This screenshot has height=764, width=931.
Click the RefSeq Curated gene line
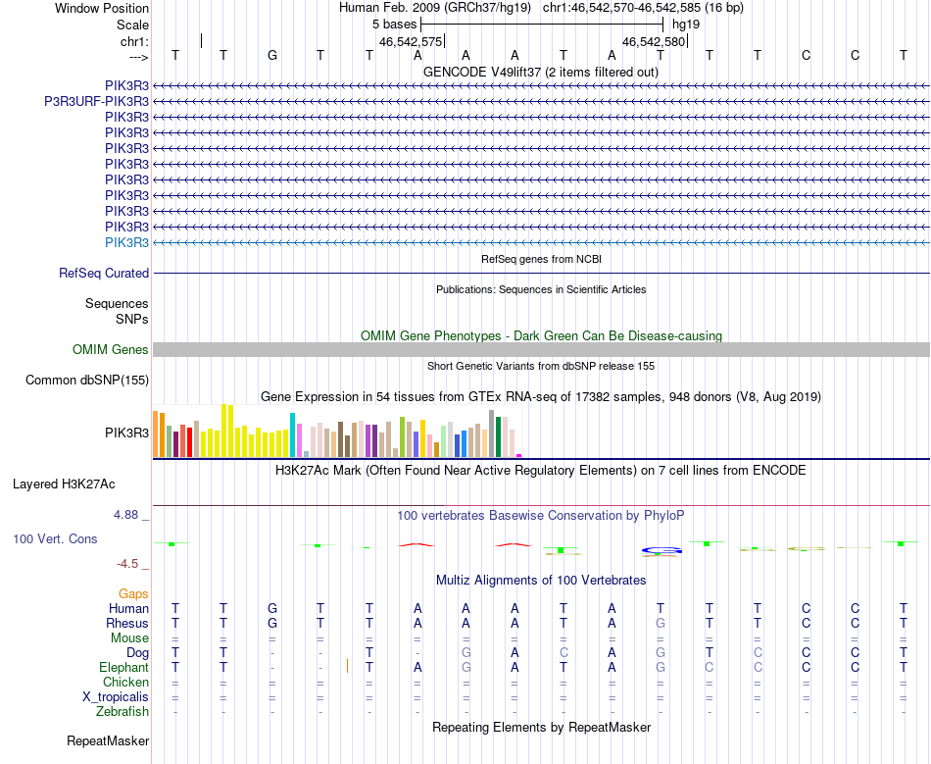541,274
